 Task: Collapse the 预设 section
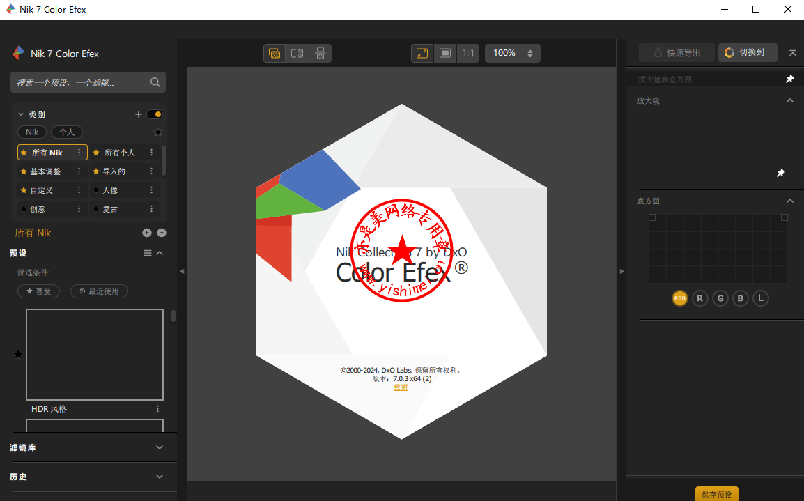point(160,253)
